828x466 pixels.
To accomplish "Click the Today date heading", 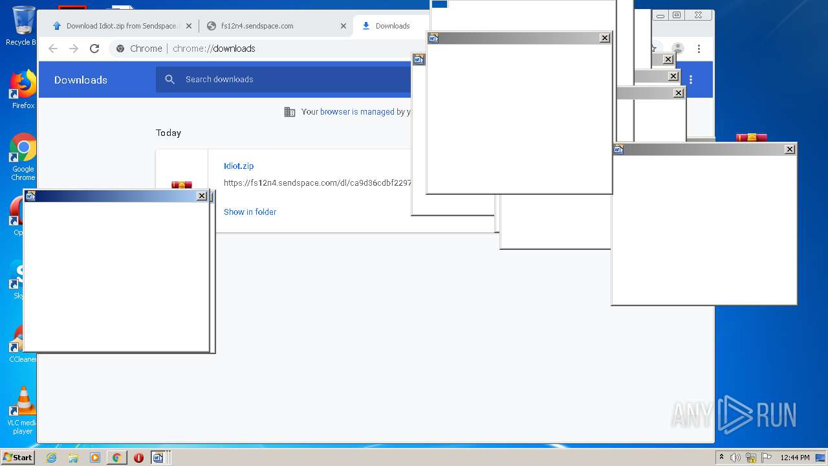I will (168, 133).
